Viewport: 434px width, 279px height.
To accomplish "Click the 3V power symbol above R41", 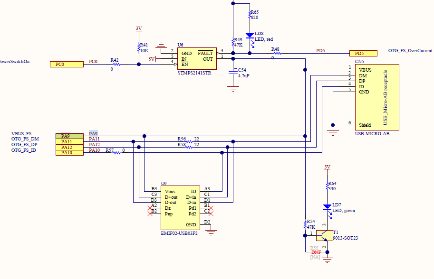I will (139, 28).
